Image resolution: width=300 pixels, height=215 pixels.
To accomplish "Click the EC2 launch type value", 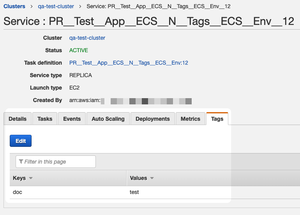I will (74, 88).
